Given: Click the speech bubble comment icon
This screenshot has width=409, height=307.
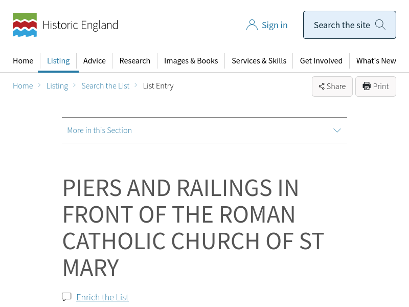Looking at the screenshot, I should point(66,297).
